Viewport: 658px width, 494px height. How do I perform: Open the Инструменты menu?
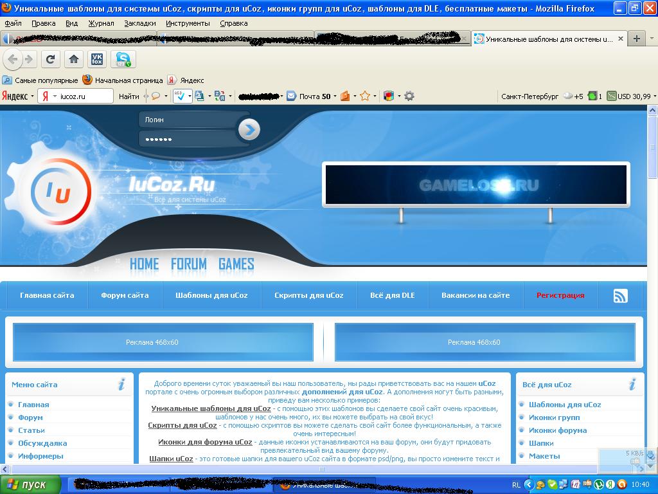188,24
